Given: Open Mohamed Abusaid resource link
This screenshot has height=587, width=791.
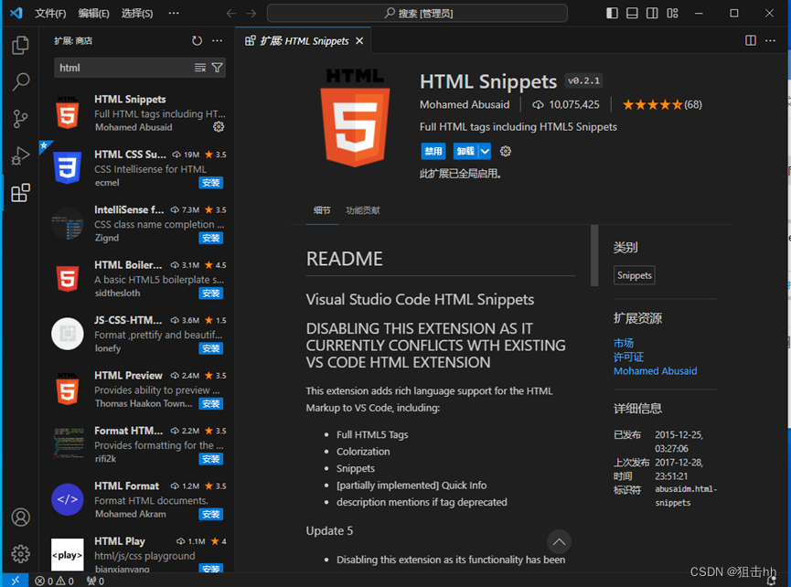Looking at the screenshot, I should (656, 371).
